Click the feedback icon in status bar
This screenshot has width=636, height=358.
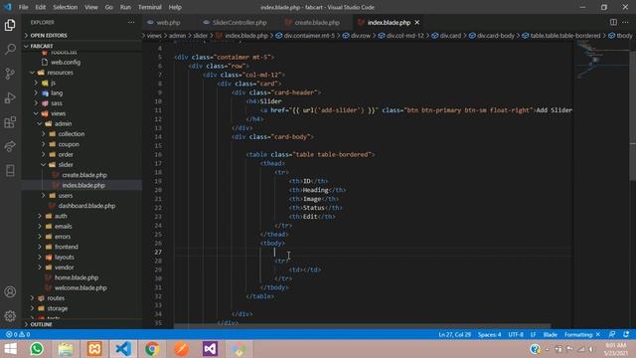point(612,334)
